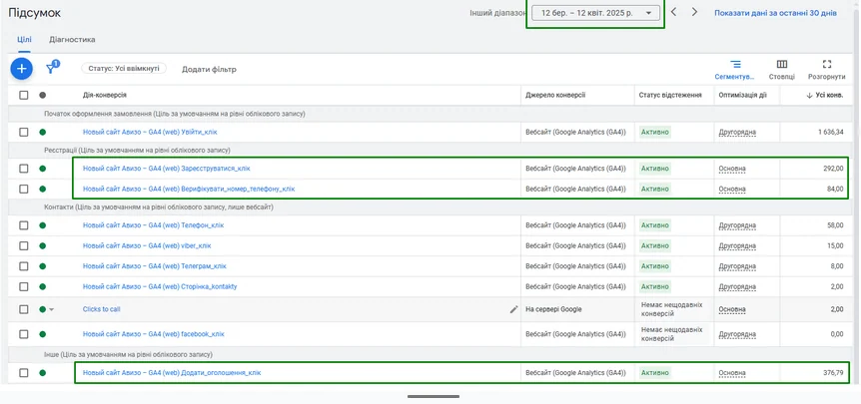
Task: Open the date range dropdown 12 бер. – 12 квіт.
Action: pos(595,13)
